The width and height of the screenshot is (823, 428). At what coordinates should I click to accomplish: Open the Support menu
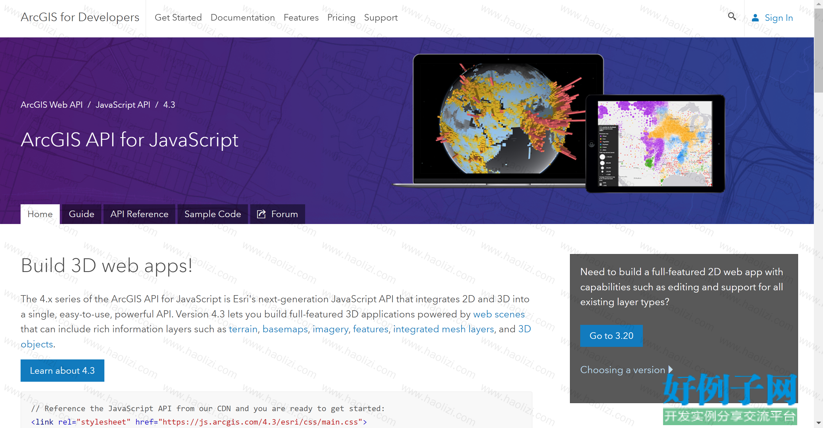(x=381, y=17)
